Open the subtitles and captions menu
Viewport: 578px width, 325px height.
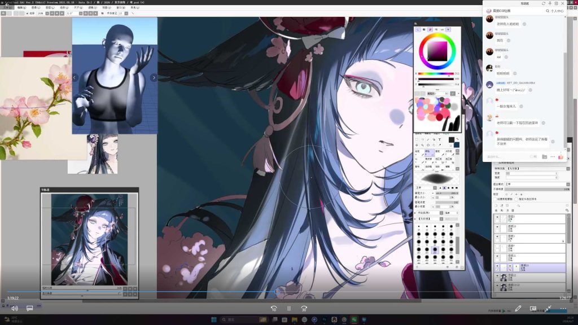click(29, 309)
